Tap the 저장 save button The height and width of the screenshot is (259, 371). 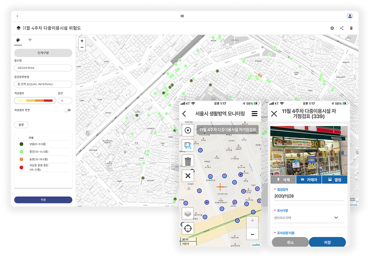point(327,242)
